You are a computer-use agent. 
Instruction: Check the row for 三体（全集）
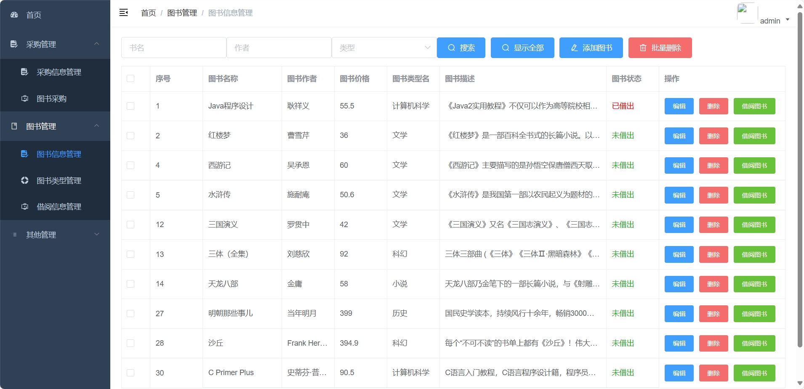click(x=130, y=254)
